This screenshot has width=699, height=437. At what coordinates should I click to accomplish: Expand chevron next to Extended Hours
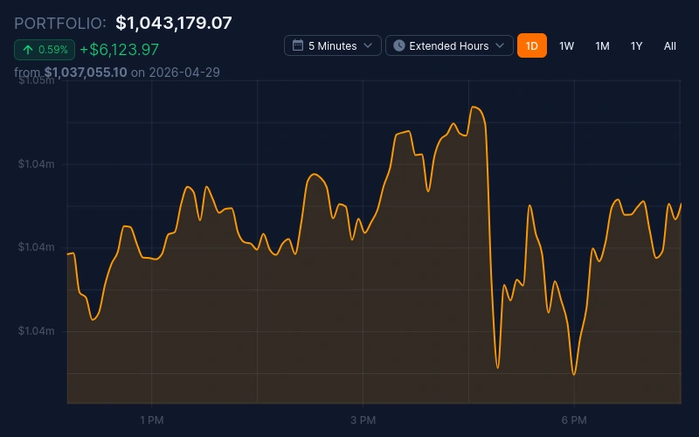(x=500, y=45)
